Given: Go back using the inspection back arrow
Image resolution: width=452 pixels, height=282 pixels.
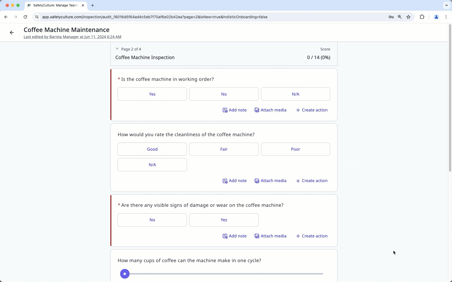Looking at the screenshot, I should point(12,32).
